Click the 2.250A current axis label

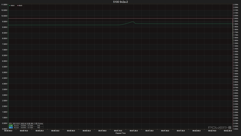point(236,5)
